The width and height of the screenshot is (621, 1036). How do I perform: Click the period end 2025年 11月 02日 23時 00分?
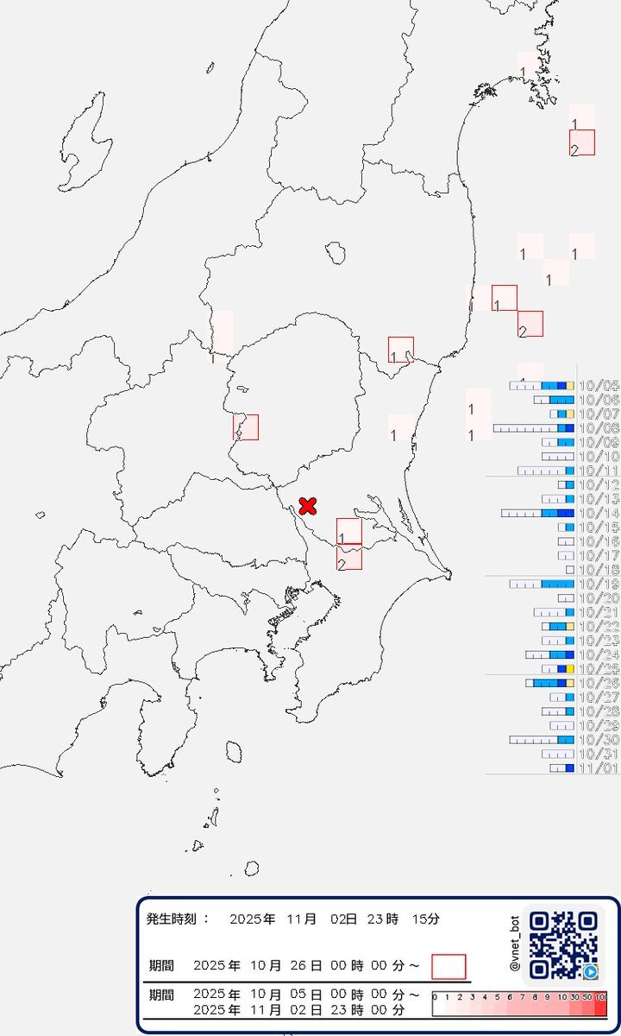tap(300, 1009)
